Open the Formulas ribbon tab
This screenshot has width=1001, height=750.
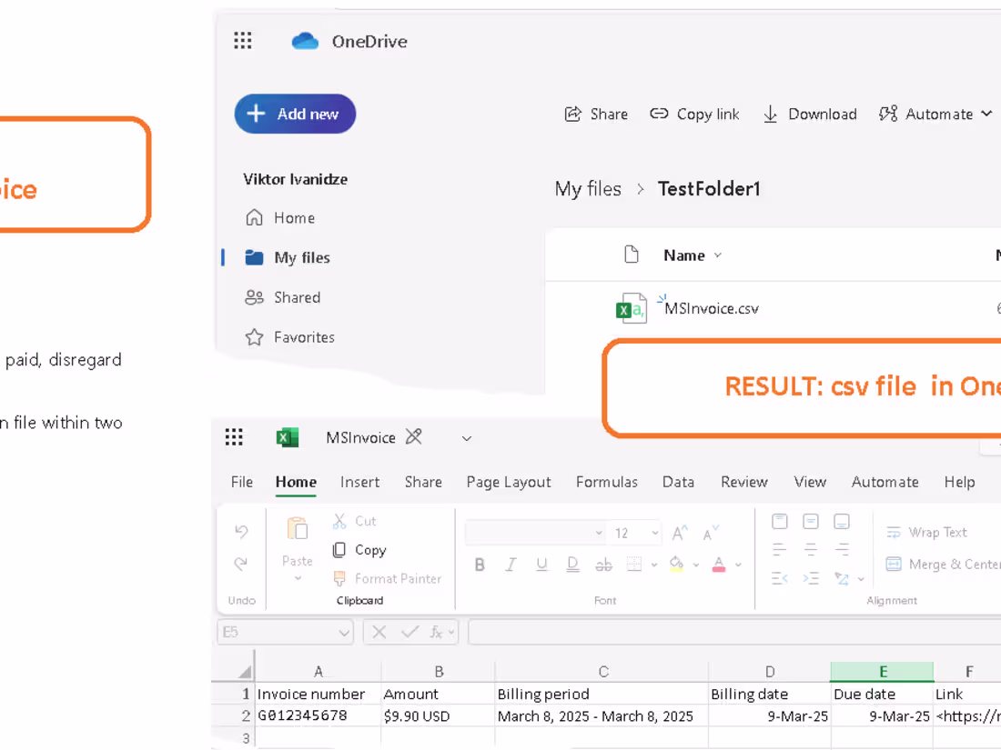pos(606,482)
